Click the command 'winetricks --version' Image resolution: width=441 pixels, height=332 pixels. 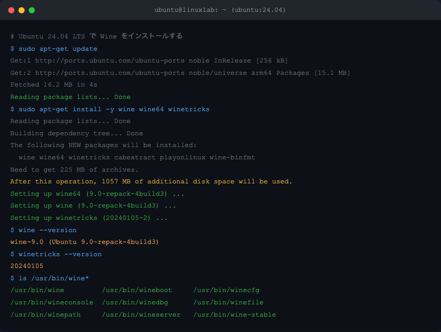60,255
